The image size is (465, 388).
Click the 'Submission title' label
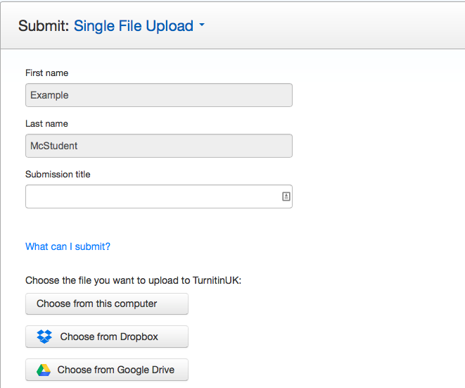(x=58, y=174)
